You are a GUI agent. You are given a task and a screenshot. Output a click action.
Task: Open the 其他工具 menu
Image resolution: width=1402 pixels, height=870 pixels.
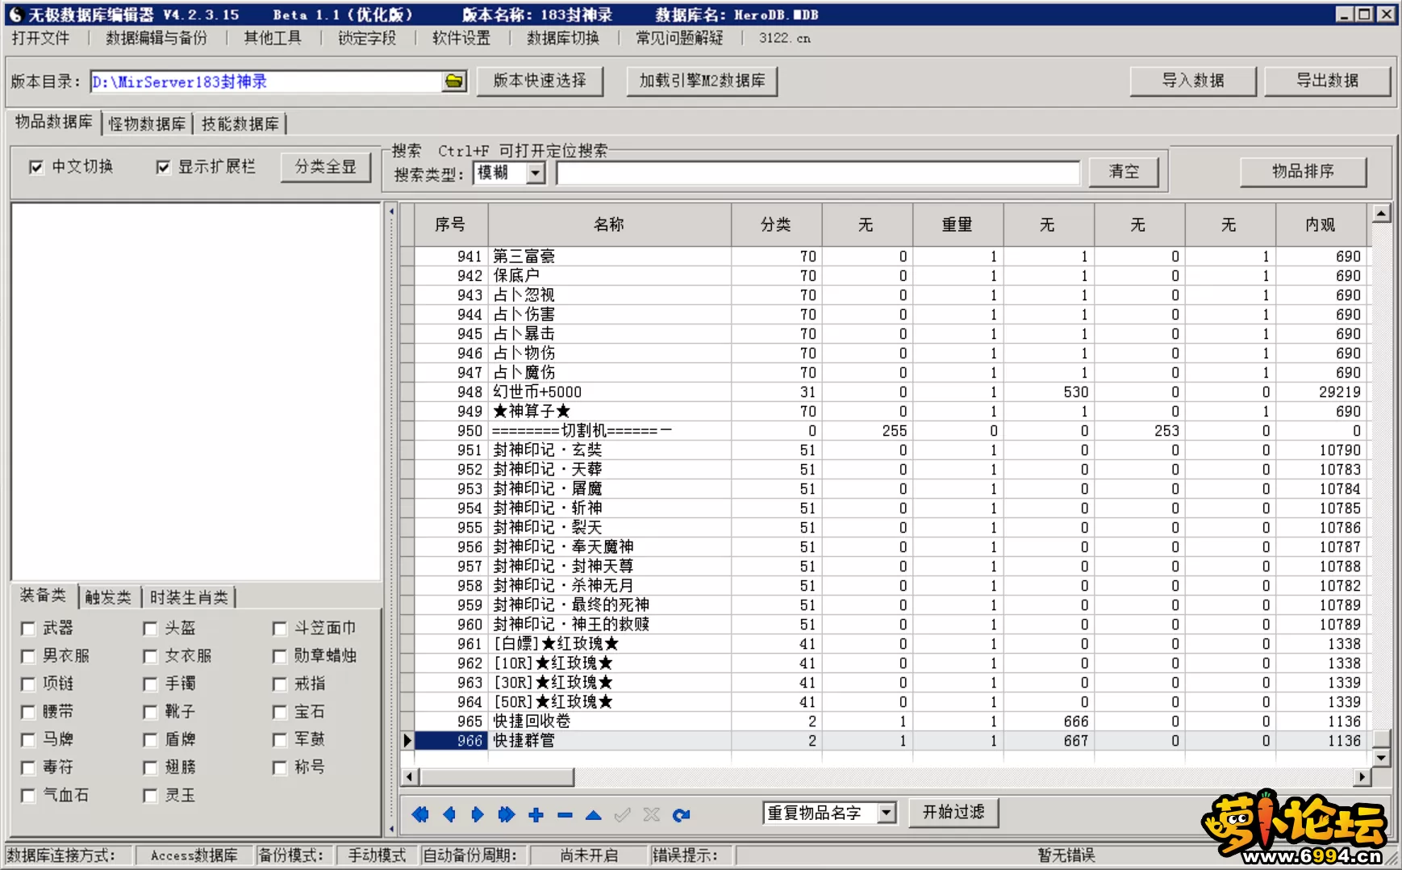(273, 38)
